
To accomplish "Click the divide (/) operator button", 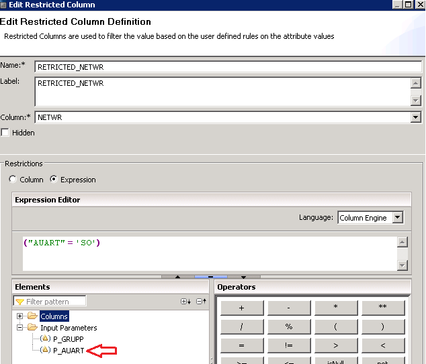I will 242,327.
